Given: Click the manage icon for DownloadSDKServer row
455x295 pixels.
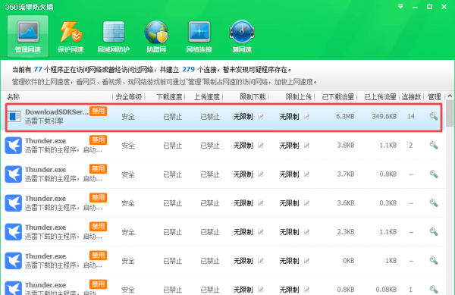Looking at the screenshot, I should point(434,116).
